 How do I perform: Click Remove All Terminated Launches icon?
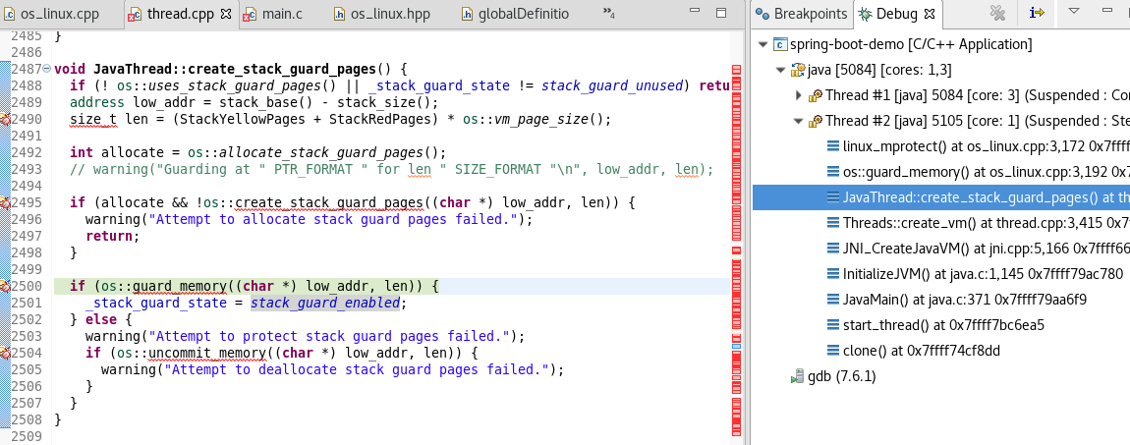(997, 12)
